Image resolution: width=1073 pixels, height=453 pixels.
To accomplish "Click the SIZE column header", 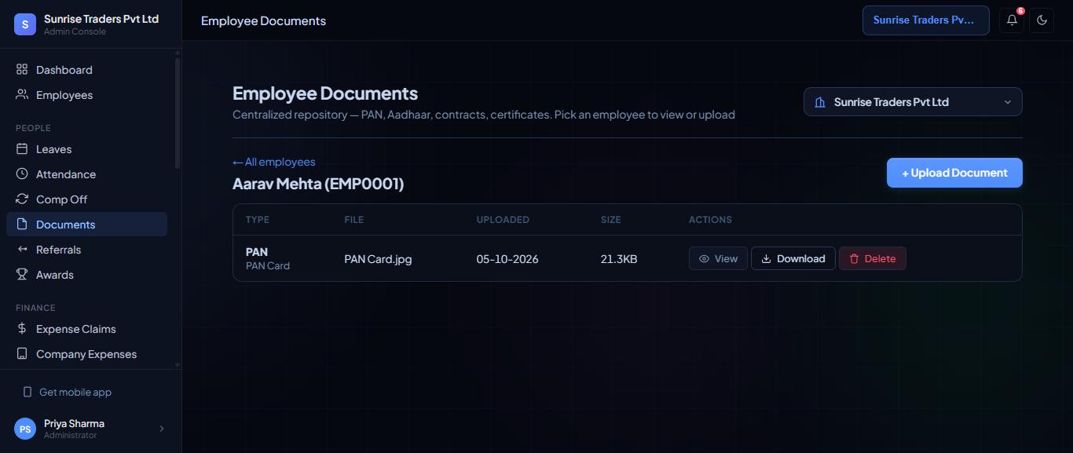I will 611,220.
